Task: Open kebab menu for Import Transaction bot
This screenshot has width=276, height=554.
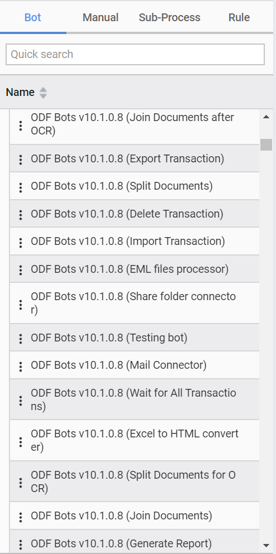Action: pos(21,242)
